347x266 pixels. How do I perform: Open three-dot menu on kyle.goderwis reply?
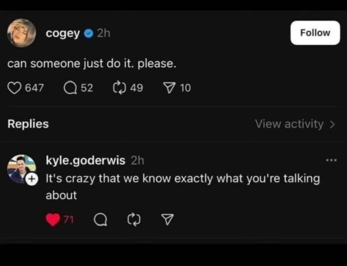click(x=331, y=161)
